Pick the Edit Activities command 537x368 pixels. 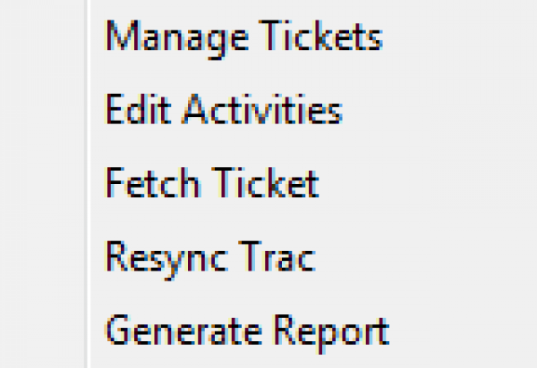click(x=224, y=112)
